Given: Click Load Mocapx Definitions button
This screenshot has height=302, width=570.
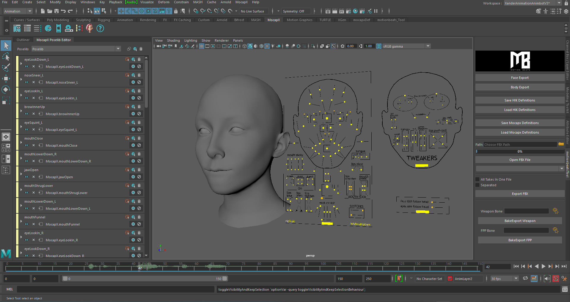Looking at the screenshot, I should click(520, 132).
